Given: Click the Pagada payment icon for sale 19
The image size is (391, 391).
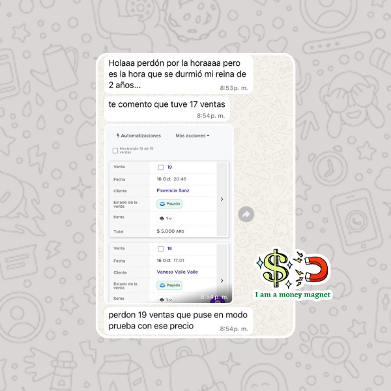Looking at the screenshot, I should (162, 204).
